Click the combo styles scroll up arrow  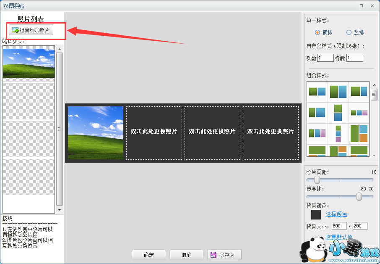(374, 85)
